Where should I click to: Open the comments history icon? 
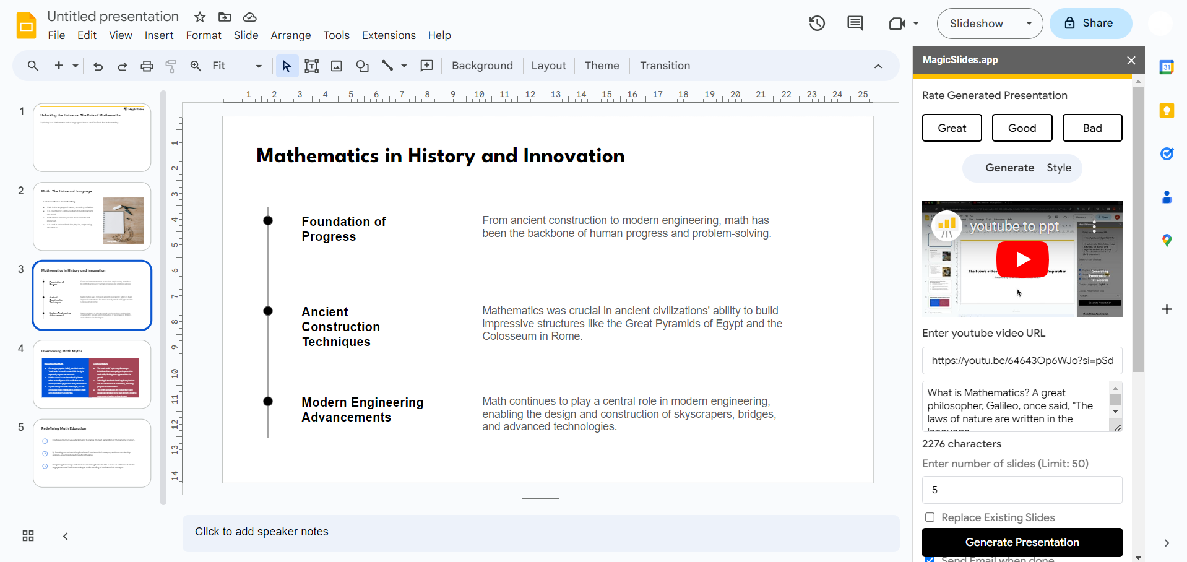(855, 24)
